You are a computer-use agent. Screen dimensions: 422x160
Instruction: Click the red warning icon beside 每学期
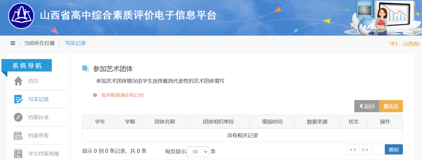point(95,95)
